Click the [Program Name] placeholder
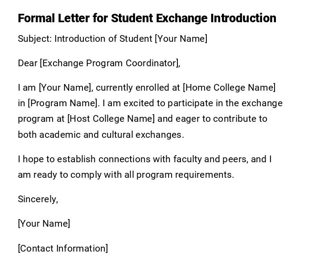This screenshot has width=312, height=276. point(62,103)
